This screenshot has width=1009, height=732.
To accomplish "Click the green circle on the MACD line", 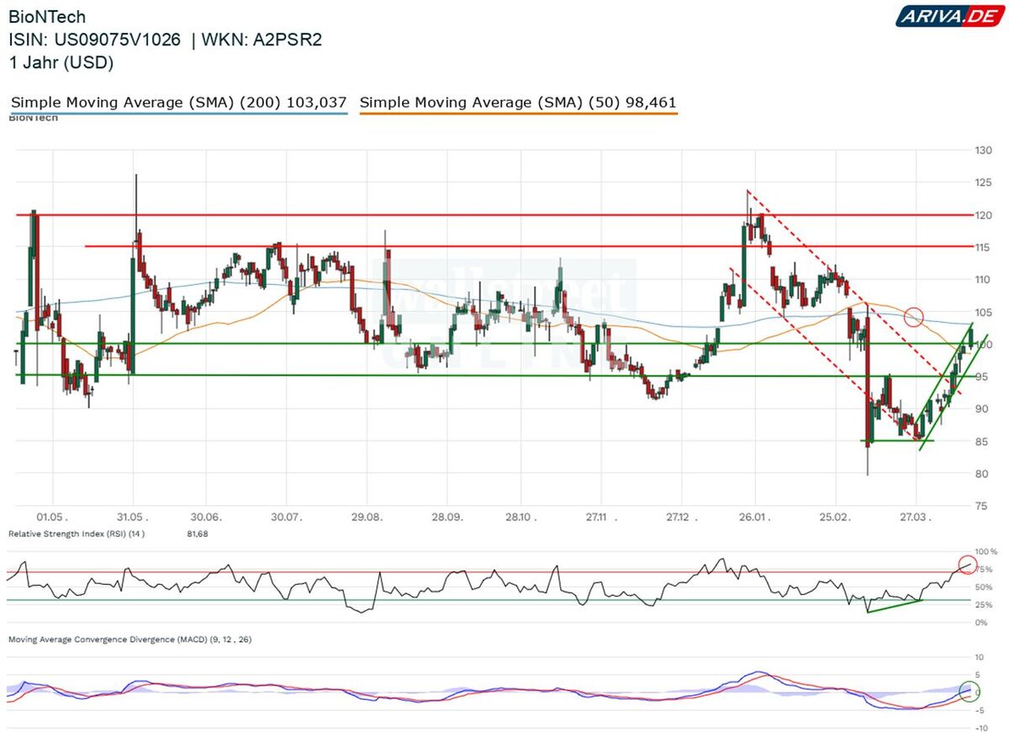I will tap(969, 693).
